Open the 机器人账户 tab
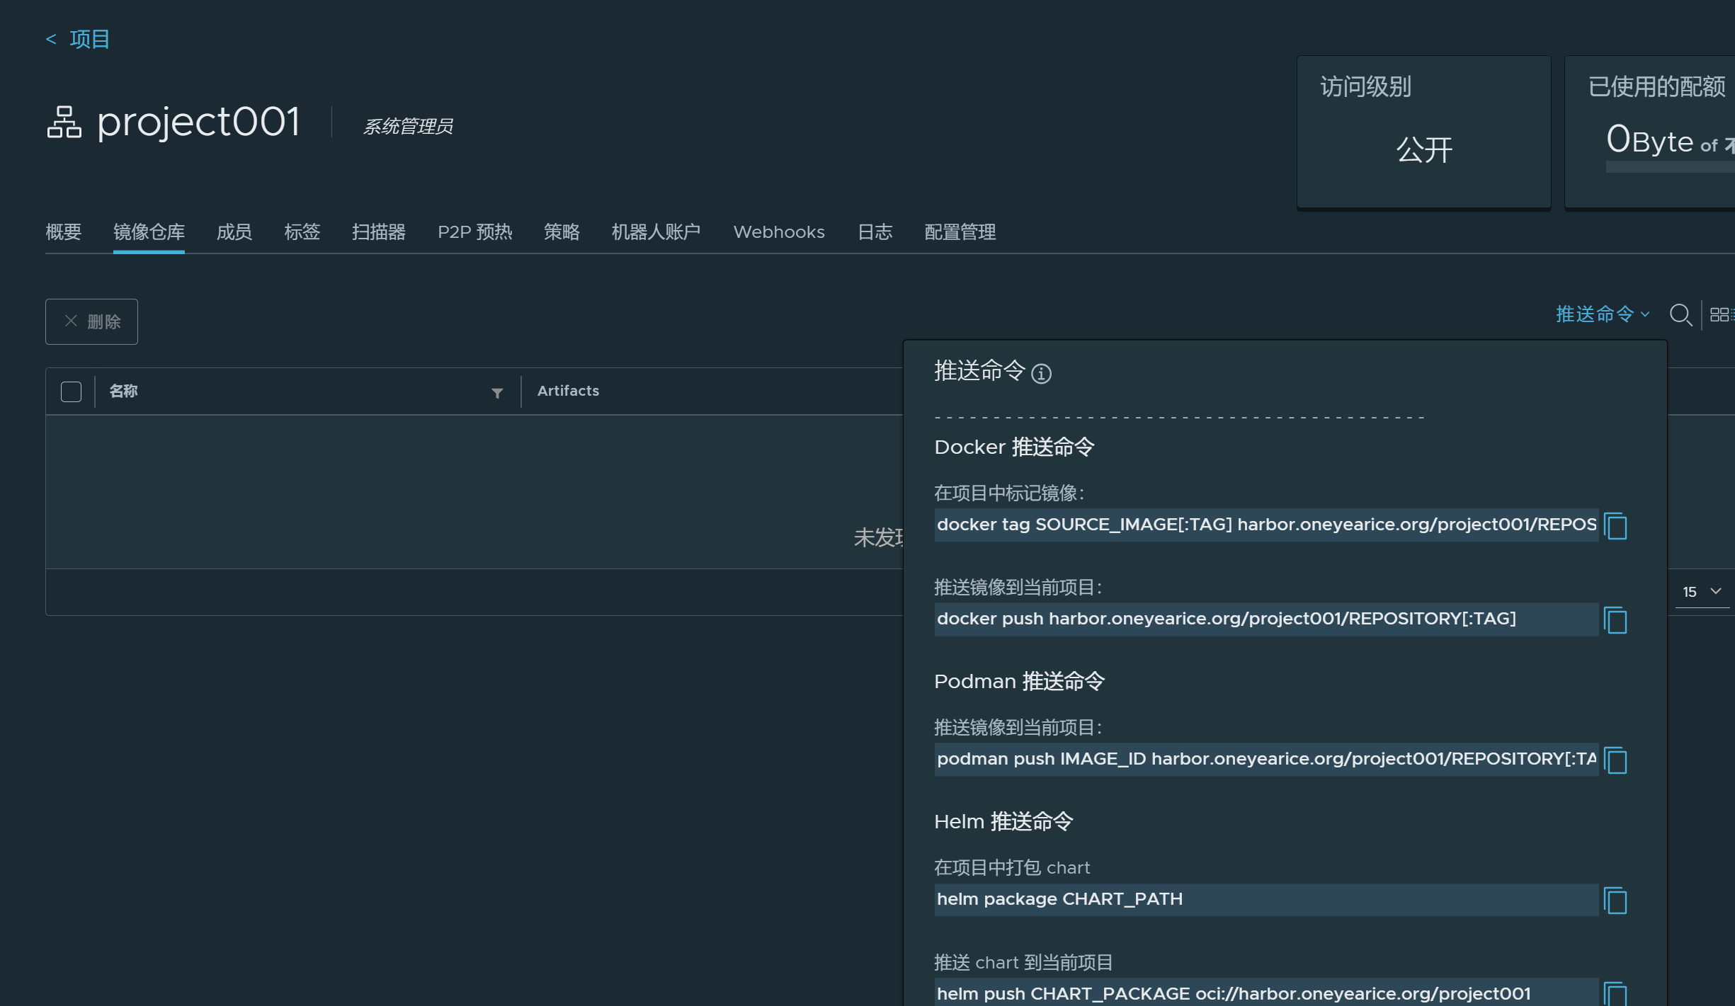The height and width of the screenshot is (1006, 1735). pyautogui.click(x=656, y=232)
